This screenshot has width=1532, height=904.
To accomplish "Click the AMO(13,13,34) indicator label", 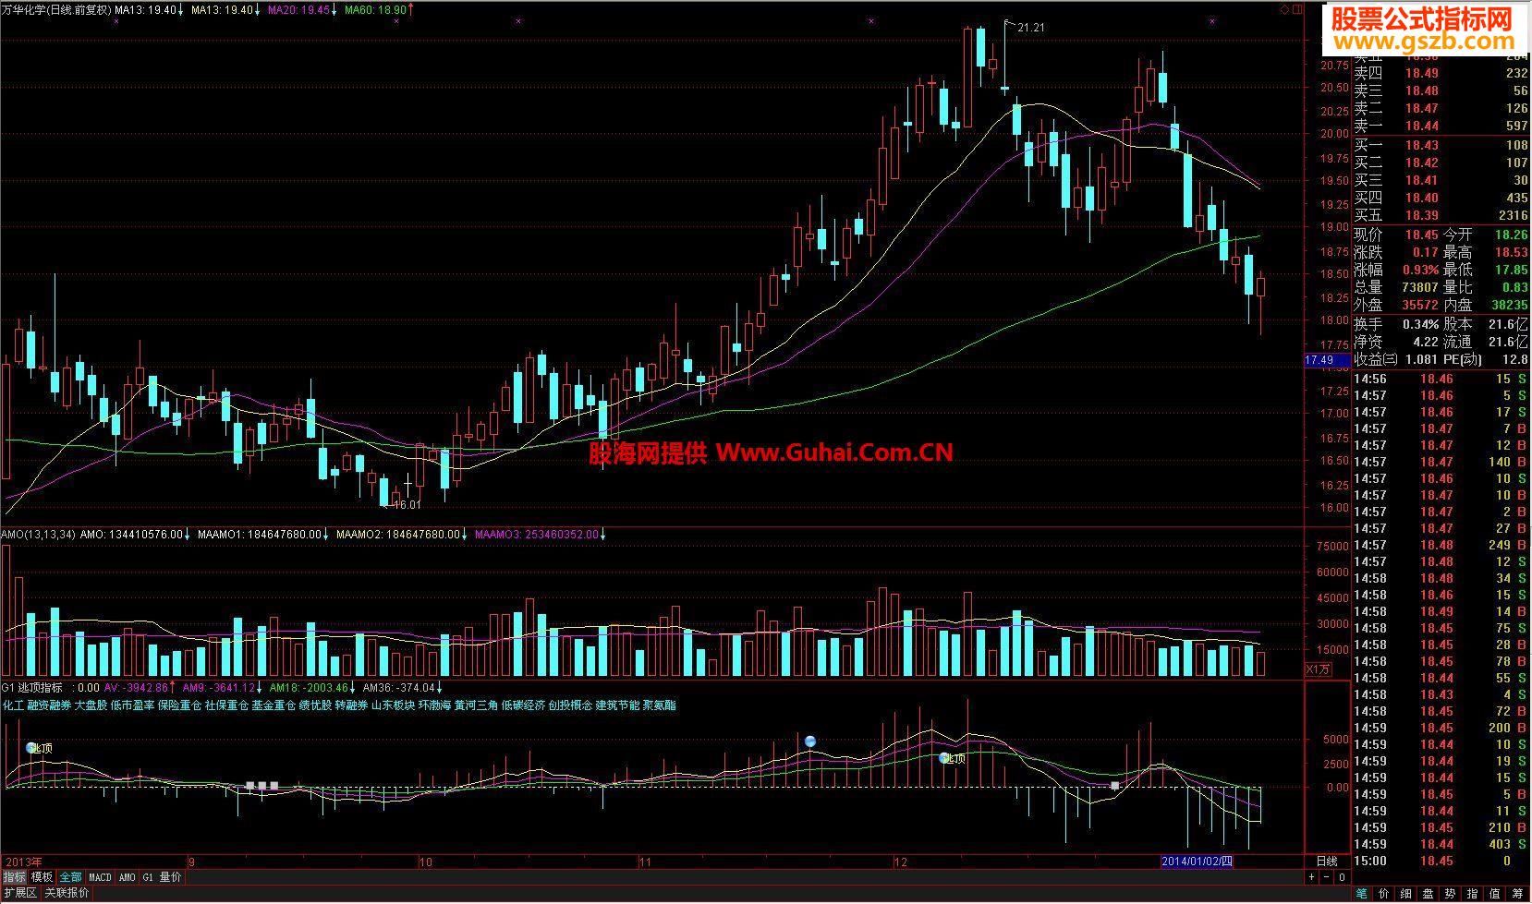I will (38, 534).
